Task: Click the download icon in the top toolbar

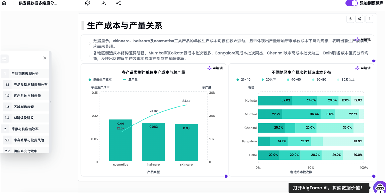Action: [x=103, y=3]
